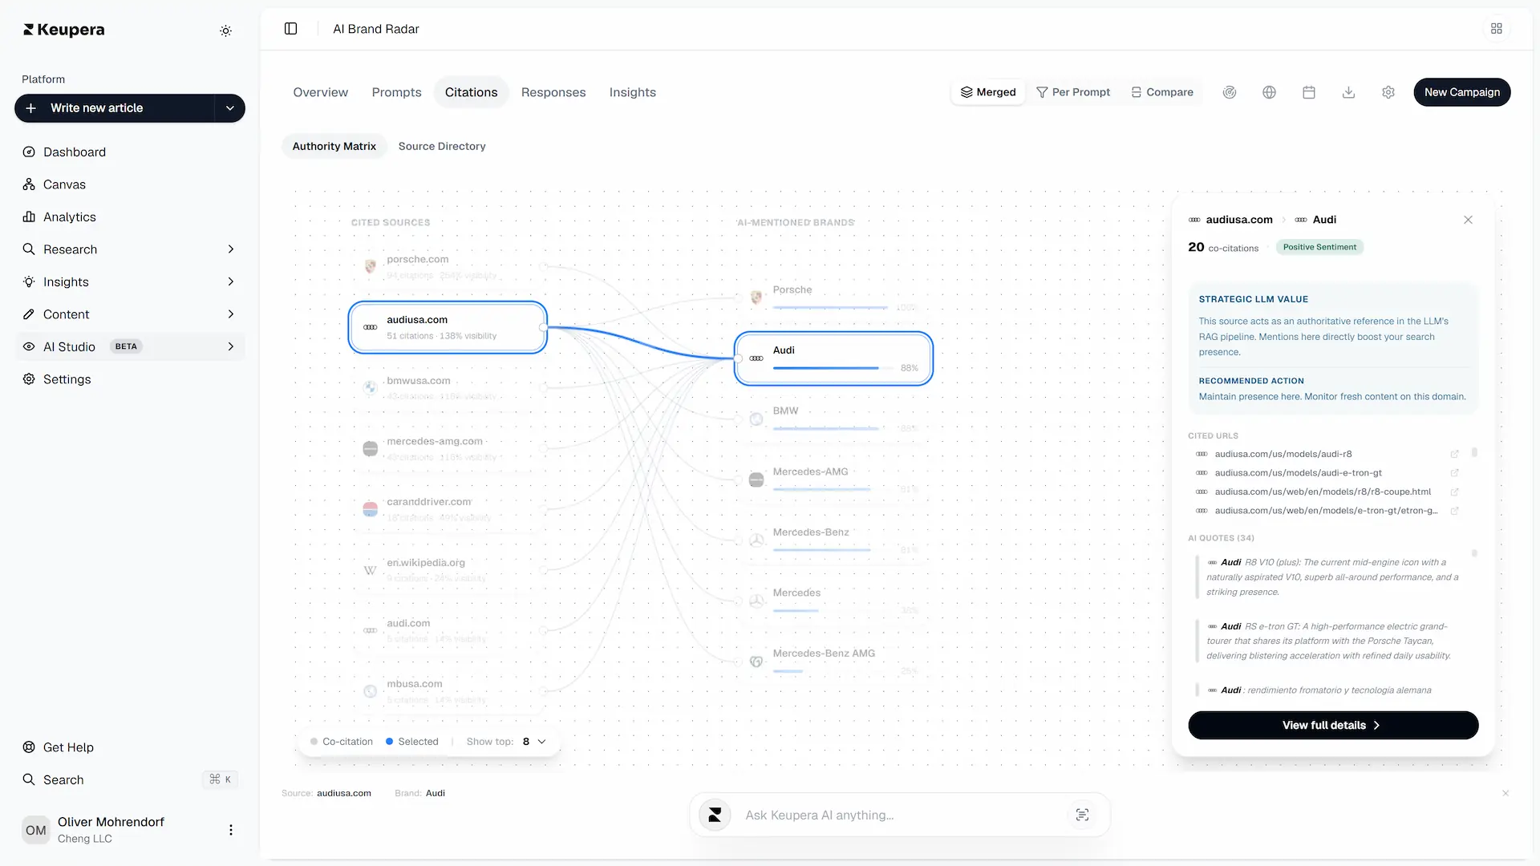Open the audiusa.com/us/models/audi-r8 cited URL
This screenshot has width=1540, height=866.
1283,455
